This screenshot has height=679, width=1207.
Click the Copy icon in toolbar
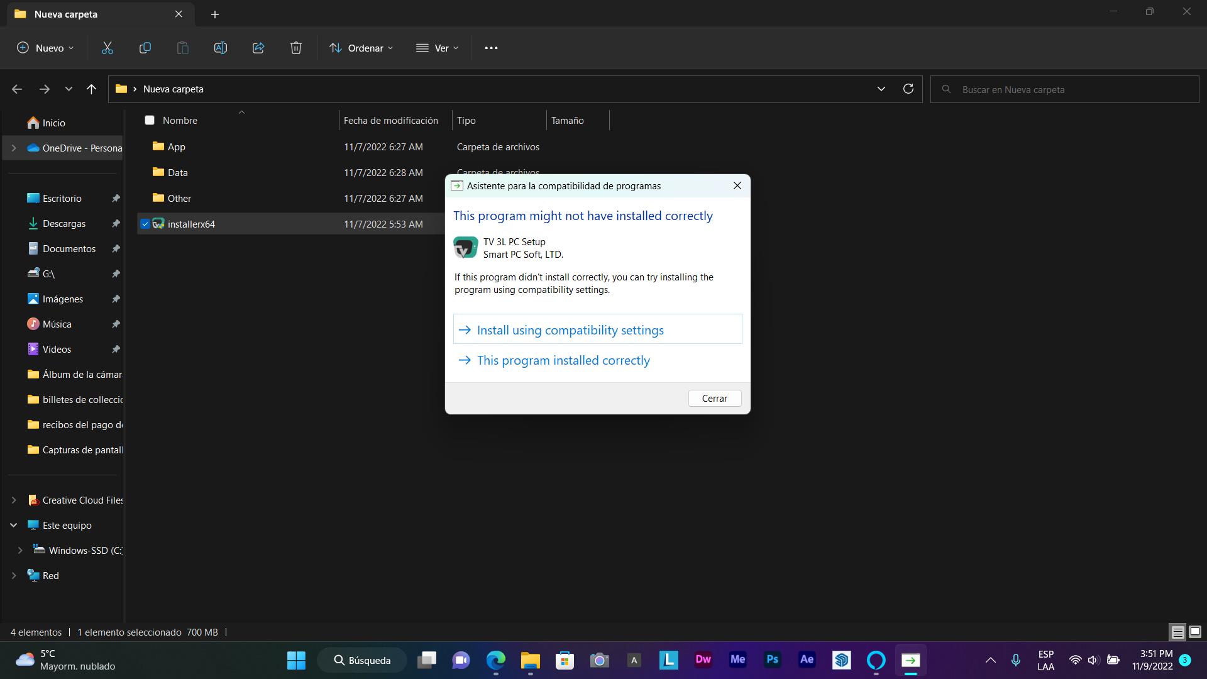tap(145, 48)
